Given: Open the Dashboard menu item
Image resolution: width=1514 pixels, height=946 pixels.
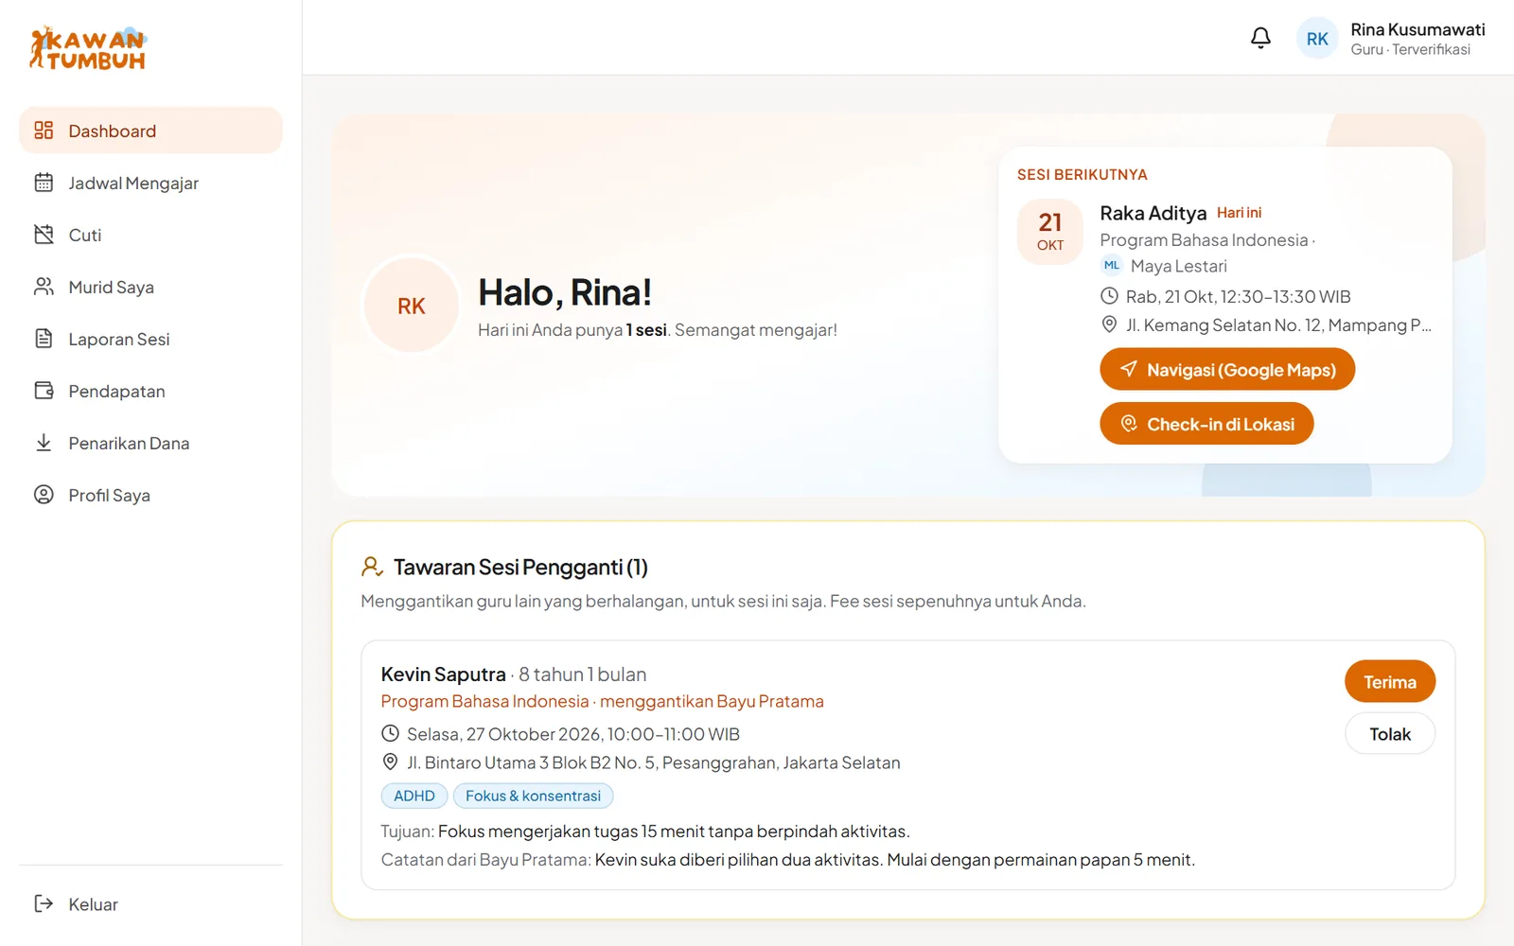Looking at the screenshot, I should (150, 131).
